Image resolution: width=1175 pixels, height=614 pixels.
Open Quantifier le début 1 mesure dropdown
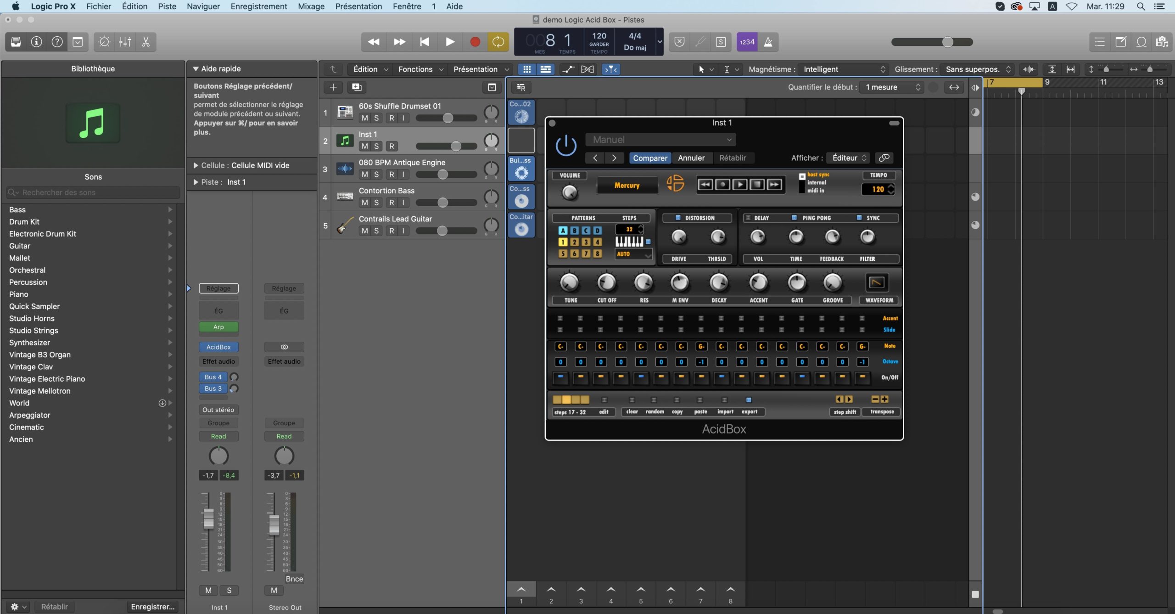click(x=891, y=87)
